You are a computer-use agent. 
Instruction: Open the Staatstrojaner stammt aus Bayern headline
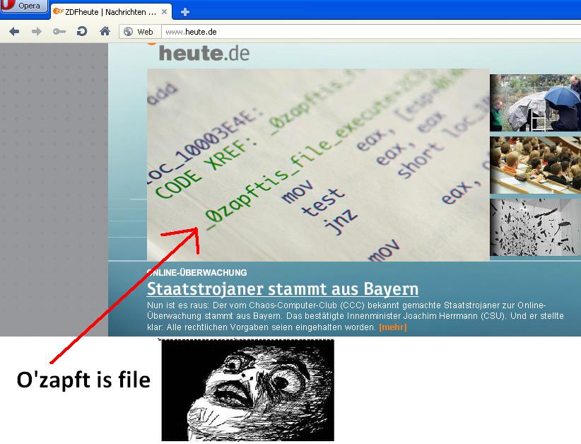282,289
